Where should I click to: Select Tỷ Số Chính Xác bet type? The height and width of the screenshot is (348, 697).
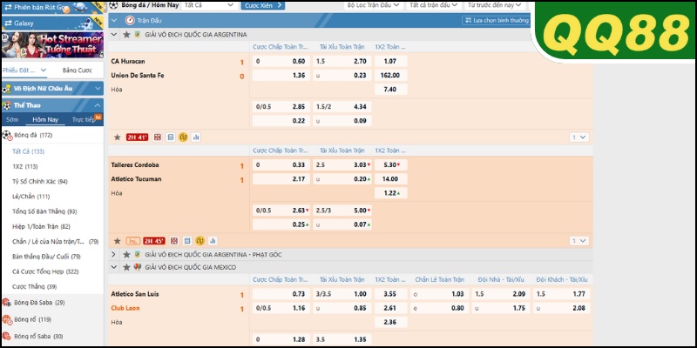click(x=39, y=181)
